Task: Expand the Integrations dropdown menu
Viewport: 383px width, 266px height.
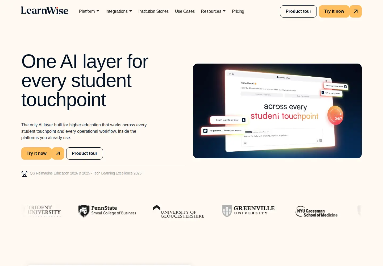Action: coord(119,11)
